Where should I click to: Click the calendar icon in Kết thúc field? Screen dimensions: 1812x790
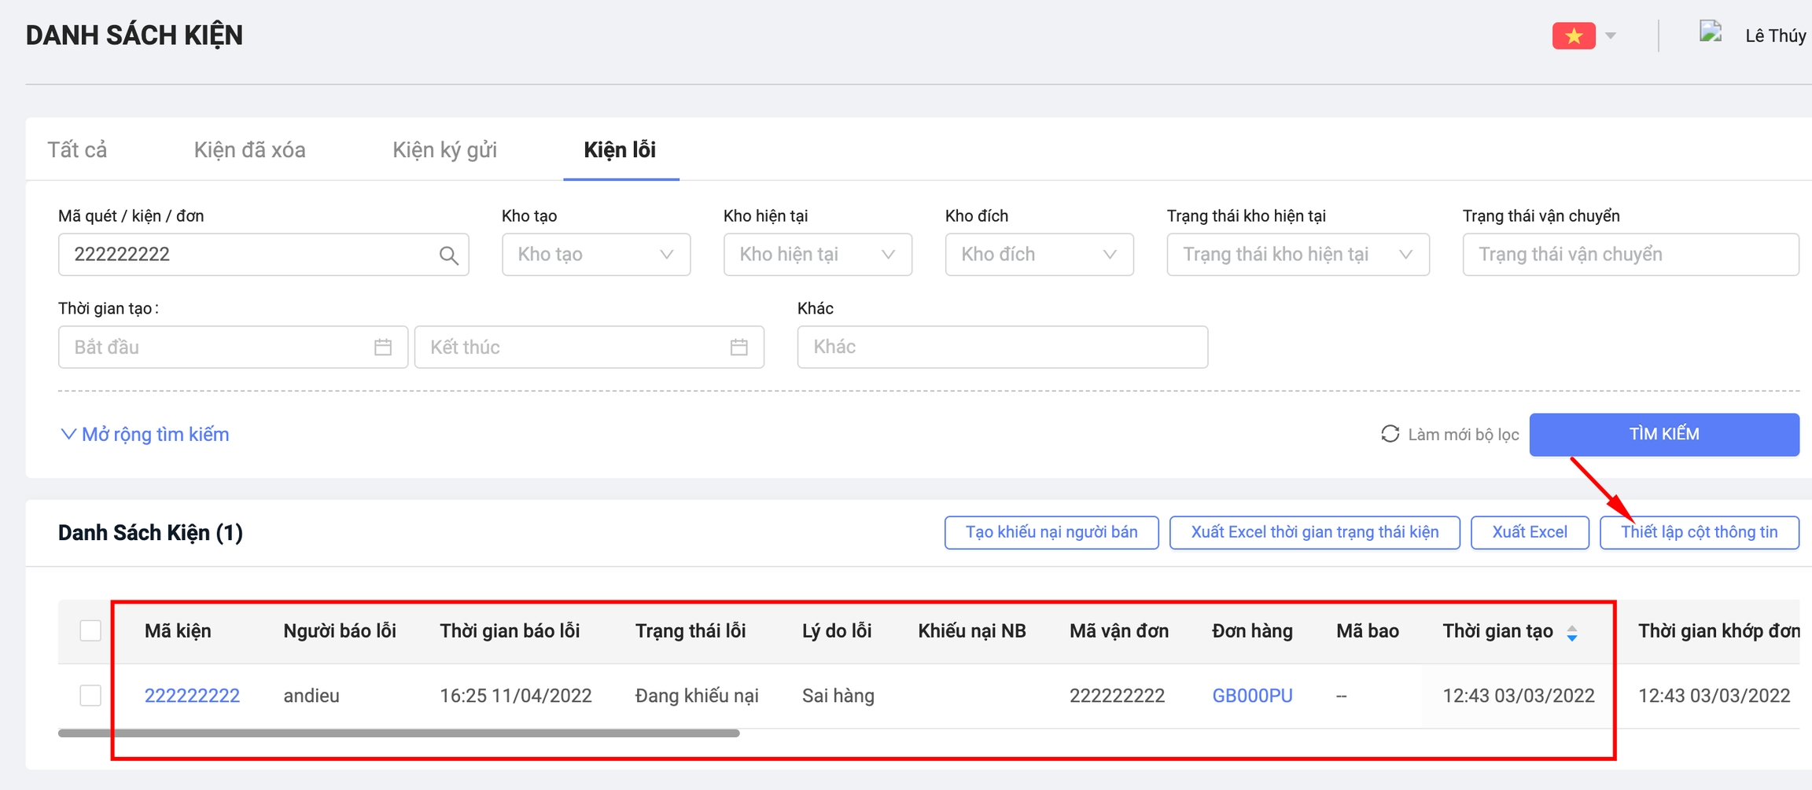point(738,347)
